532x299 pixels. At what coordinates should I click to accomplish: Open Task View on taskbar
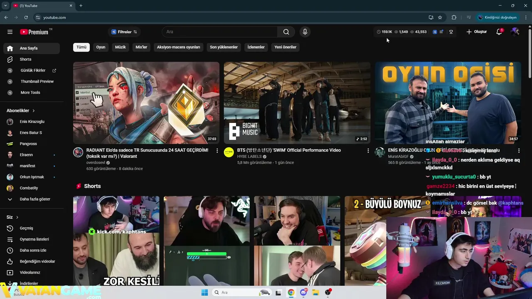click(x=278, y=292)
